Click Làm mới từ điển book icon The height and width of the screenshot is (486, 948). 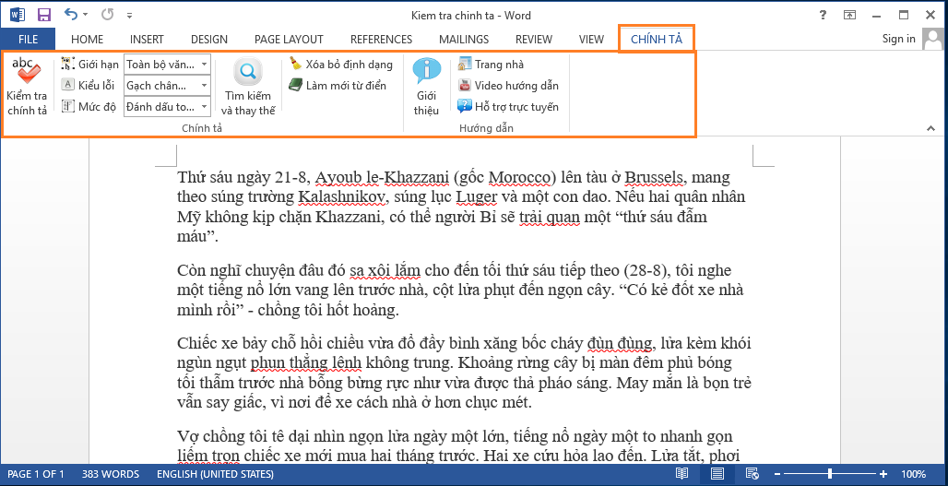[x=295, y=86]
